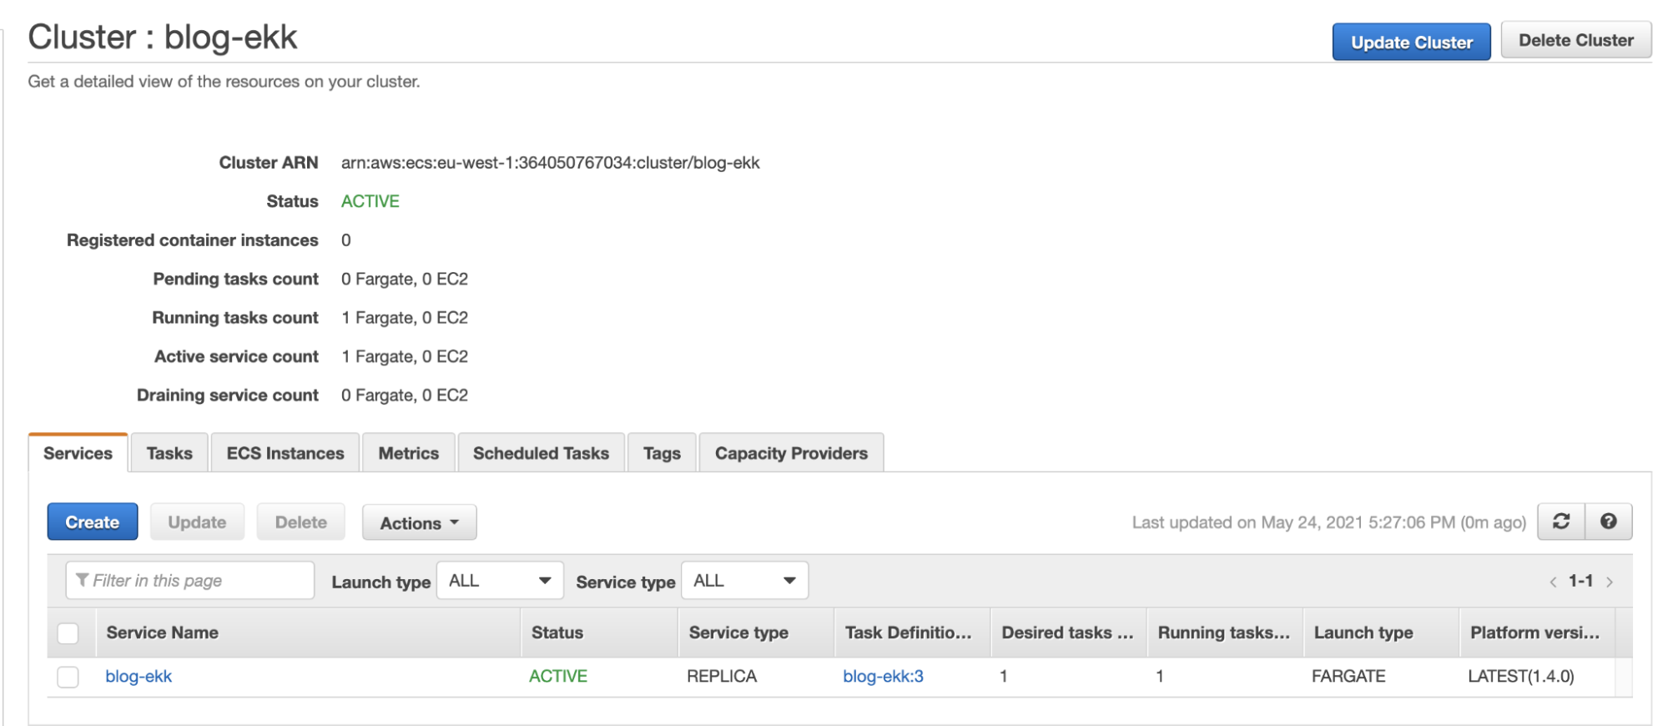
Task: Focus the Filter in this page field
Action: (x=190, y=581)
